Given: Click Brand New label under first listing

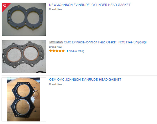Looking at the screenshot, I should [x=55, y=9].
